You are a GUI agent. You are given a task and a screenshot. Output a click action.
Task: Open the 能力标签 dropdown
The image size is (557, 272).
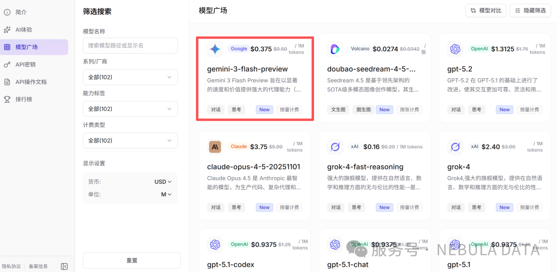[x=130, y=109]
